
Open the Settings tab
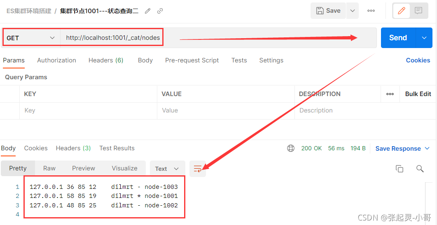(271, 60)
